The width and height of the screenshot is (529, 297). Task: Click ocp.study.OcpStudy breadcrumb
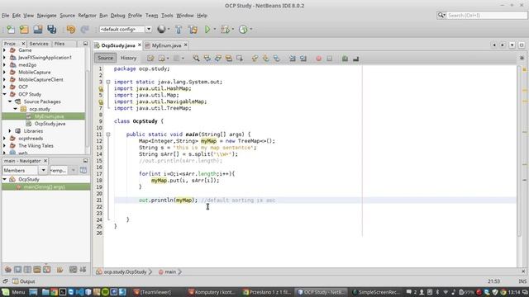(125, 271)
